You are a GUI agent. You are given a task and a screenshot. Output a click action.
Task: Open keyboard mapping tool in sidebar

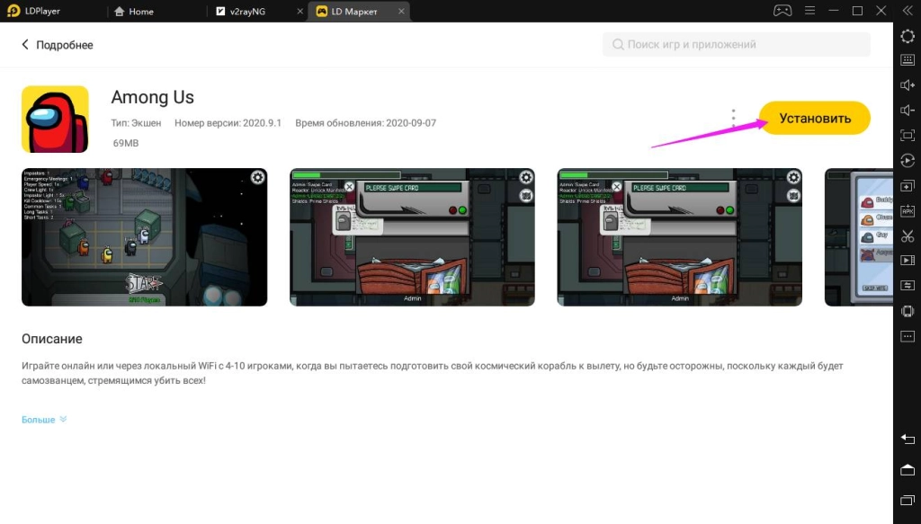tap(908, 60)
